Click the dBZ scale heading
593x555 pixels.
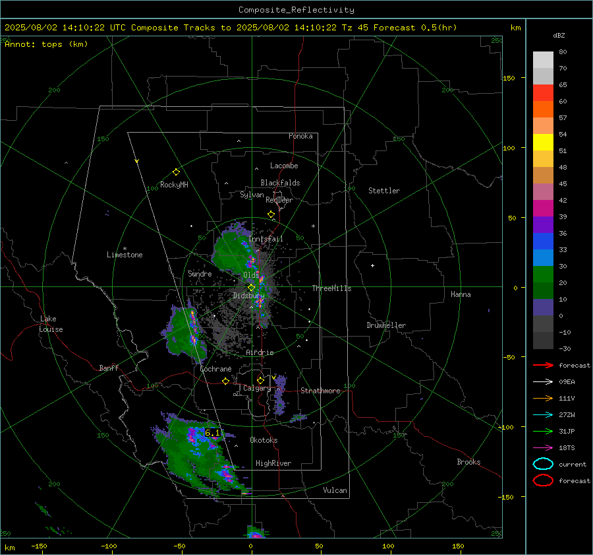pyautogui.click(x=559, y=36)
